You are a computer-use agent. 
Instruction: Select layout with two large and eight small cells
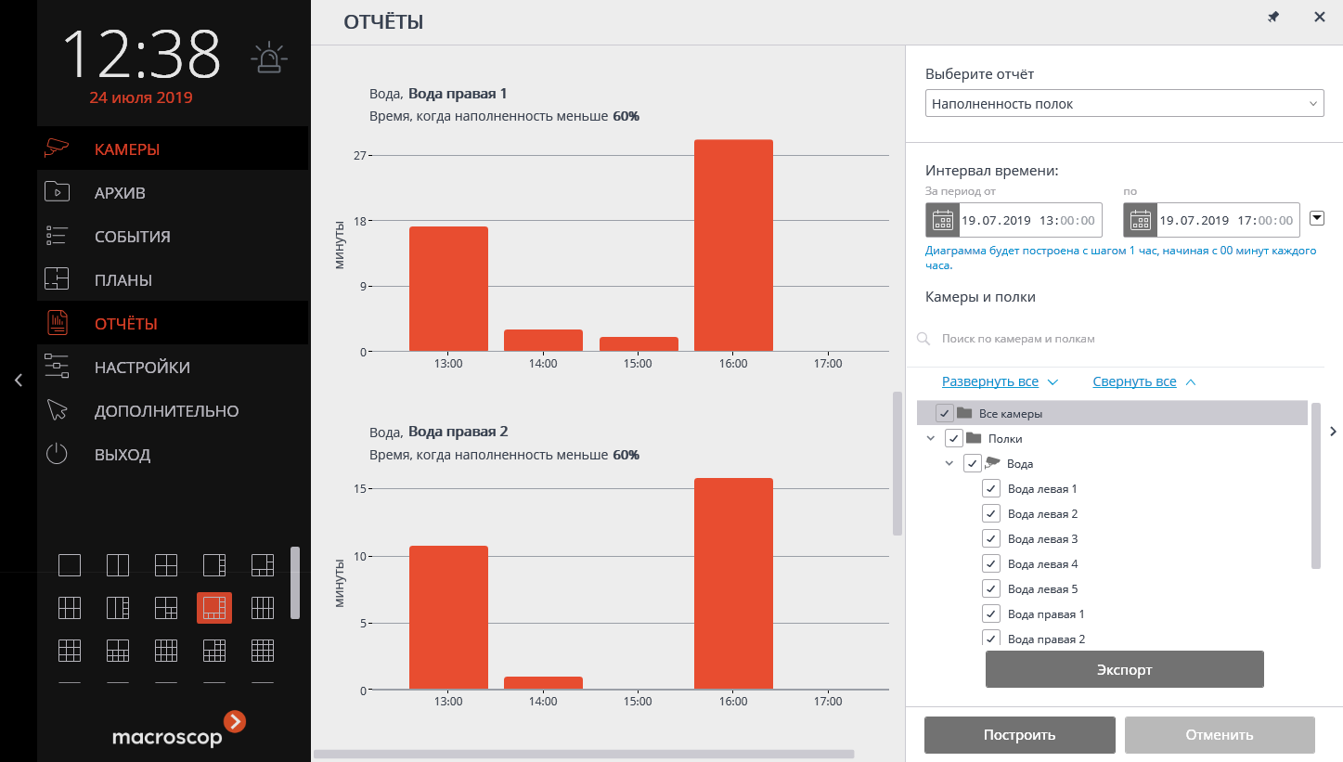(x=118, y=651)
